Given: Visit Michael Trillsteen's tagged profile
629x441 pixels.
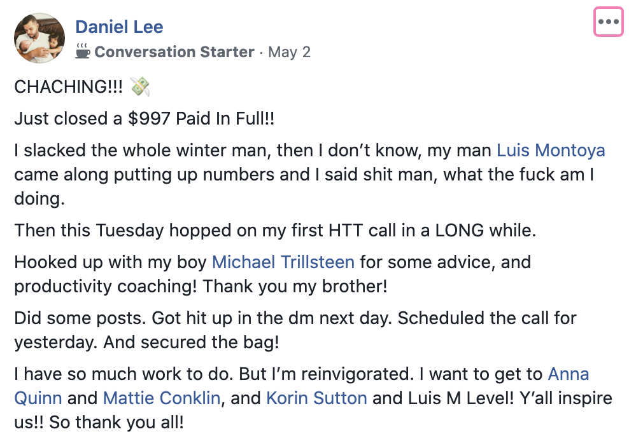Looking at the screenshot, I should (283, 262).
